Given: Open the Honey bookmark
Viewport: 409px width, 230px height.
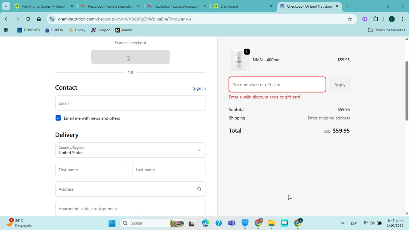Looking at the screenshot, I should (x=77, y=30).
